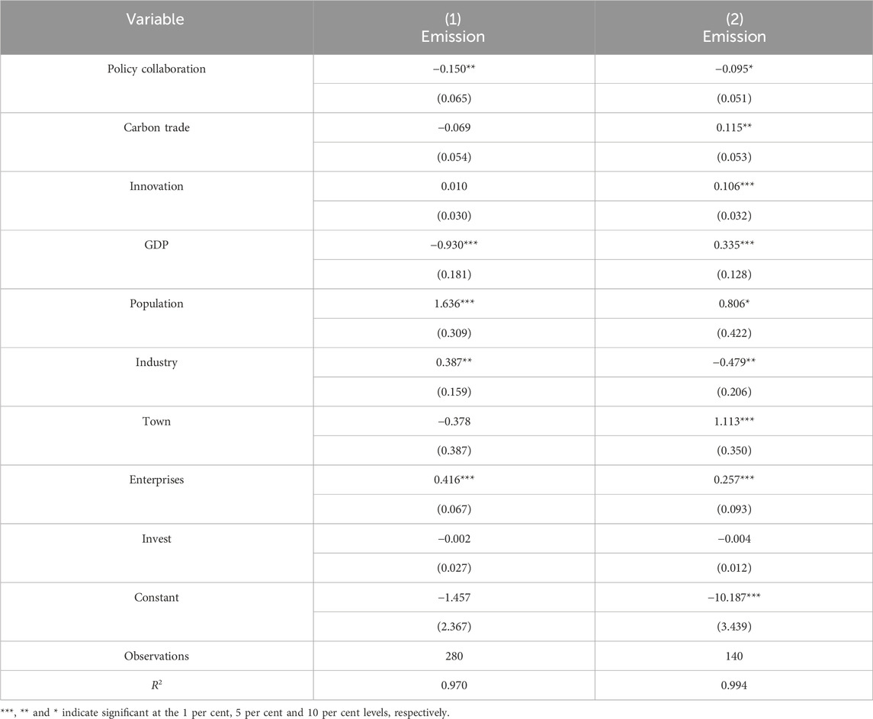This screenshot has height=719, width=873.
Task: Click the R² row label
Action: tap(156, 686)
